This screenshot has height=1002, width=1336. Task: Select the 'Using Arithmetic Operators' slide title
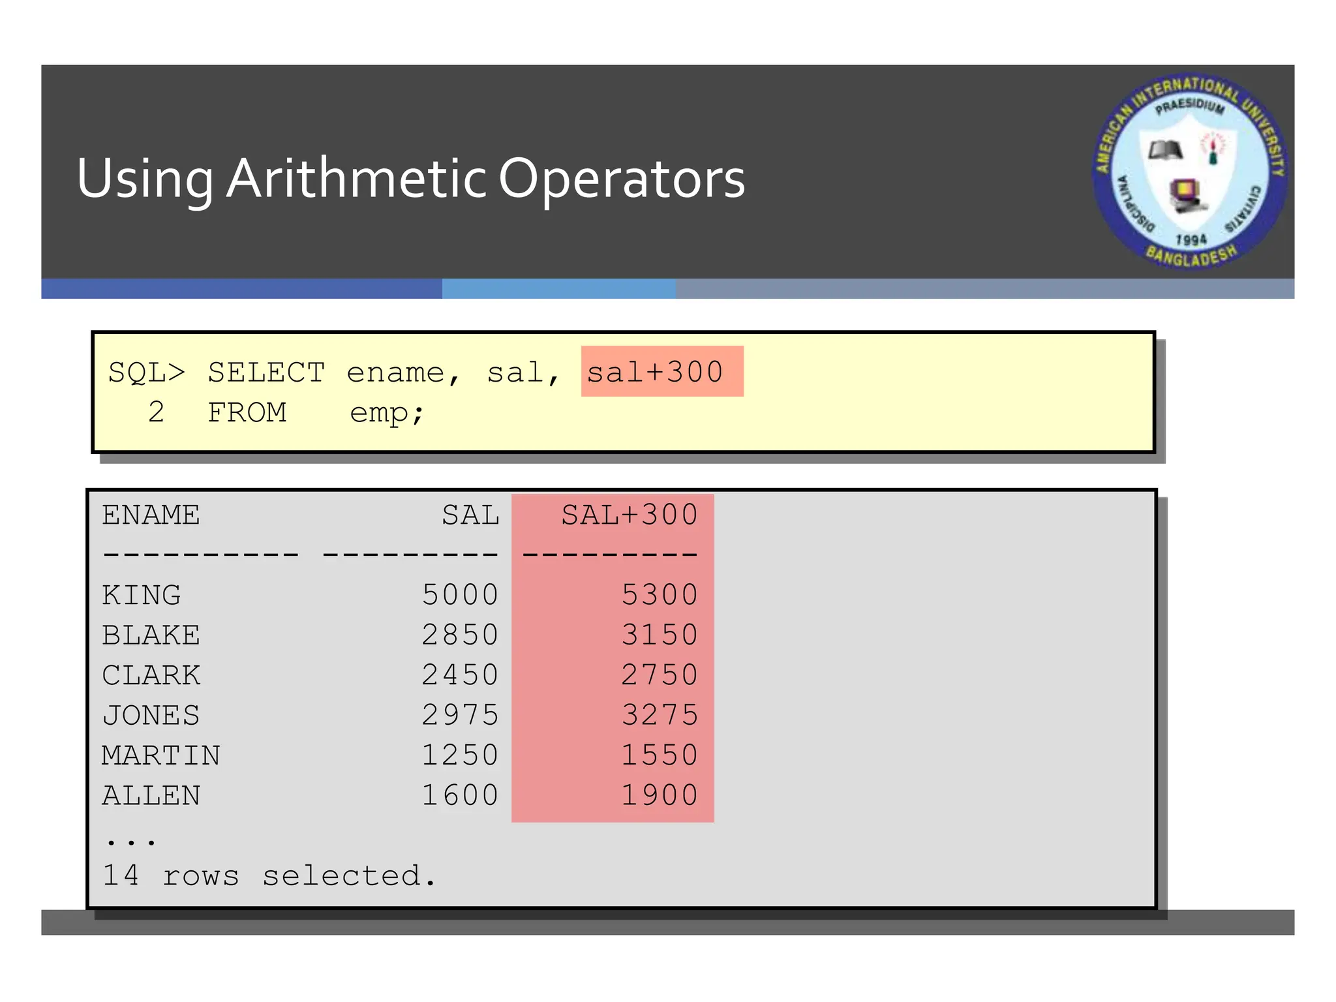click(411, 178)
